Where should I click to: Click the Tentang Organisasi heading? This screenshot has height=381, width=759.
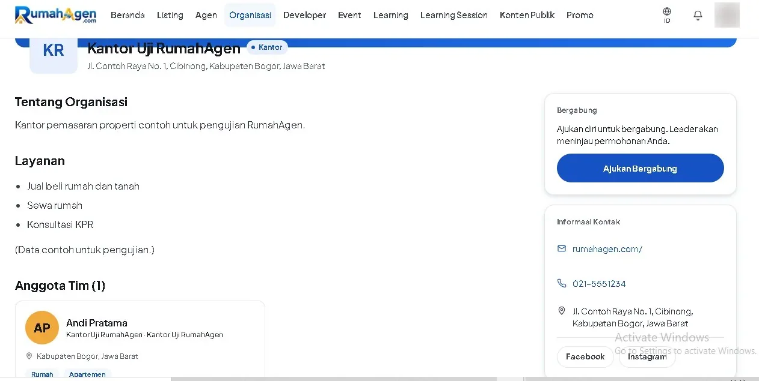pyautogui.click(x=72, y=102)
